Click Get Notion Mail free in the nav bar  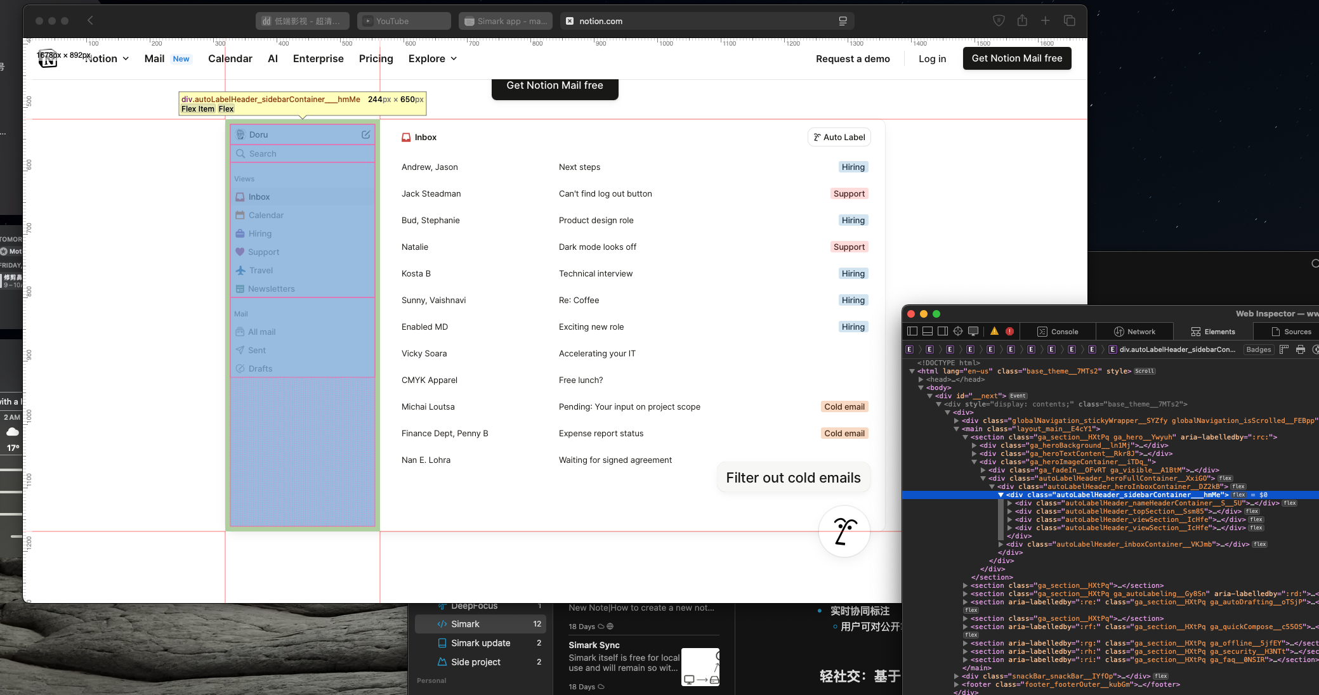click(x=1017, y=58)
